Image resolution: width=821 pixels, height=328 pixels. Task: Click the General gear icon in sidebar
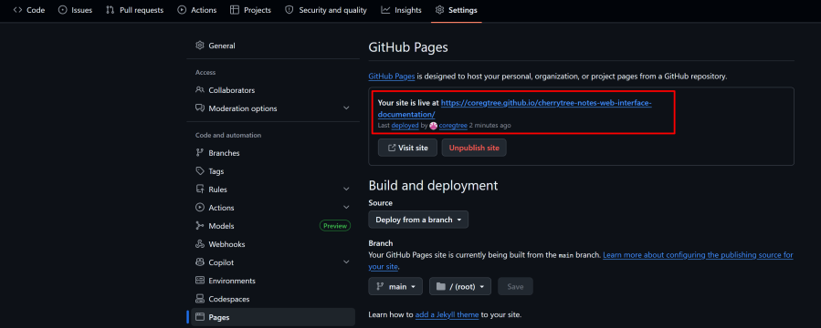pyautogui.click(x=199, y=46)
